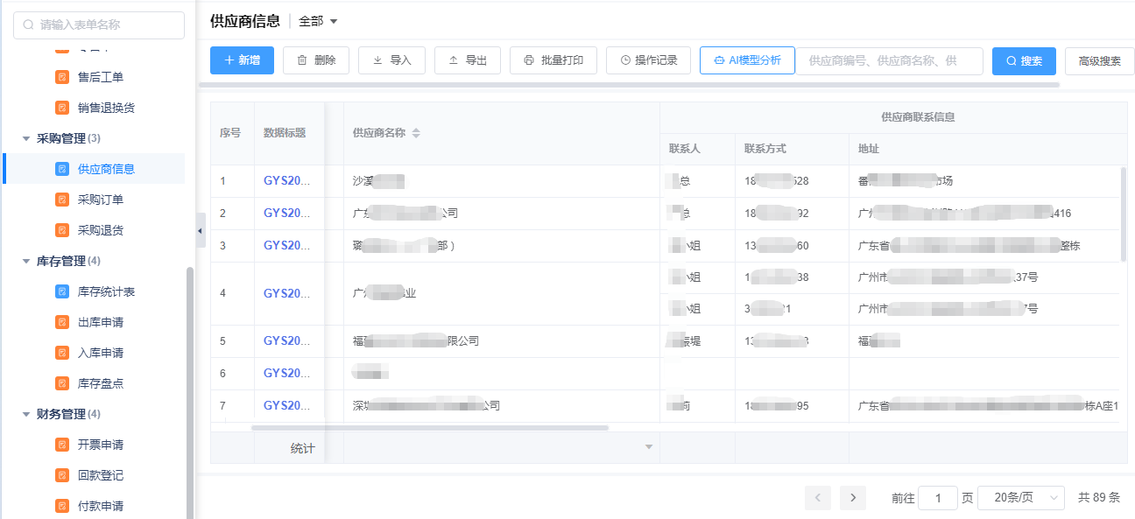Open the 全部 filter dropdown
The image size is (1135, 519).
point(314,22)
